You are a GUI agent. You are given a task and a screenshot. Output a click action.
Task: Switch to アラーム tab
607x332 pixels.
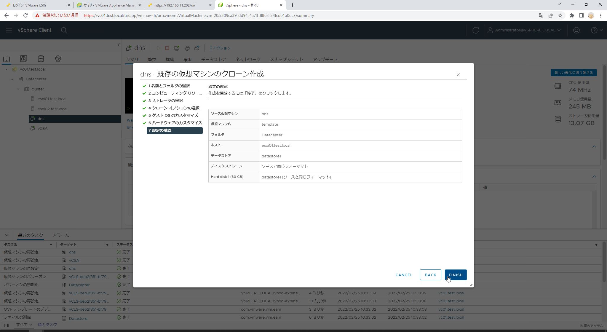tap(60, 235)
